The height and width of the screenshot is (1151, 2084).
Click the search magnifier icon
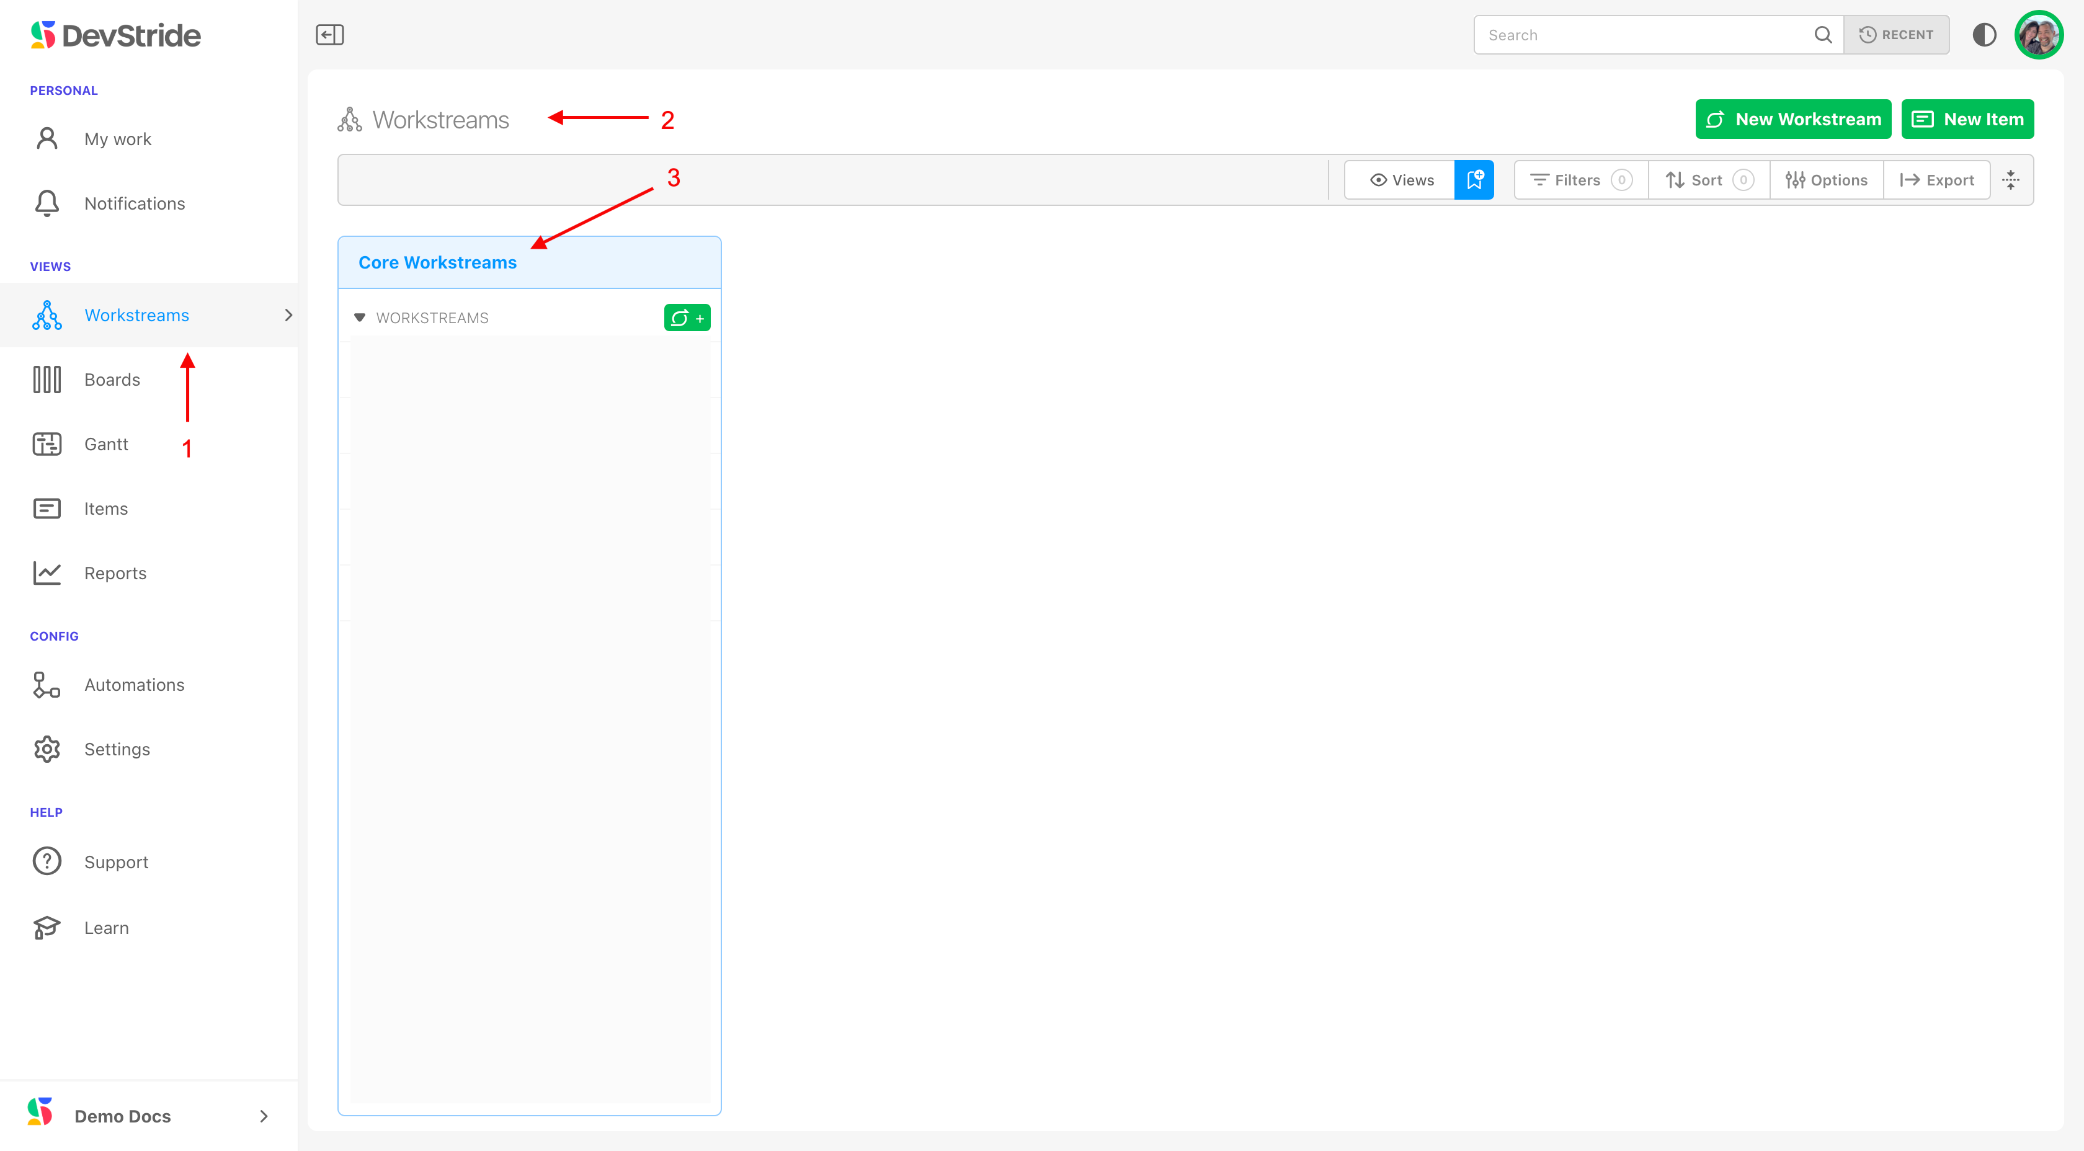point(1823,35)
